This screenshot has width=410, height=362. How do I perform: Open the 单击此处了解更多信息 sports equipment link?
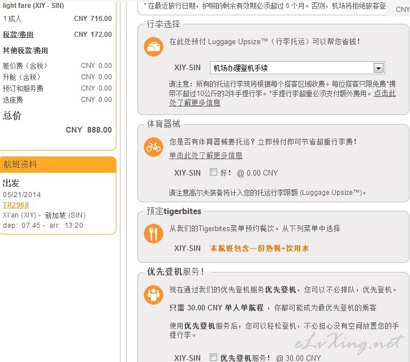click(x=206, y=155)
